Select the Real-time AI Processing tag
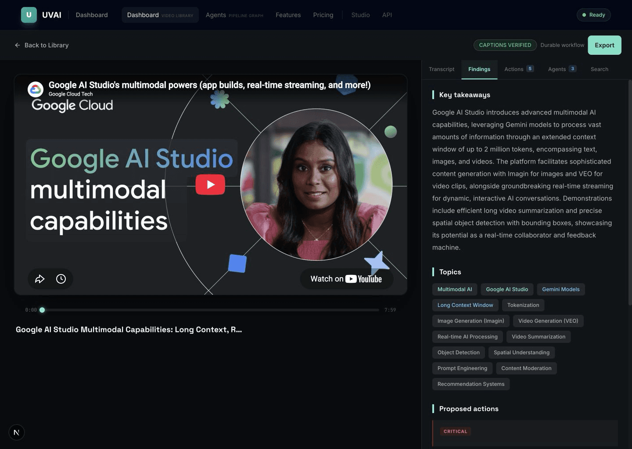 pyautogui.click(x=467, y=337)
